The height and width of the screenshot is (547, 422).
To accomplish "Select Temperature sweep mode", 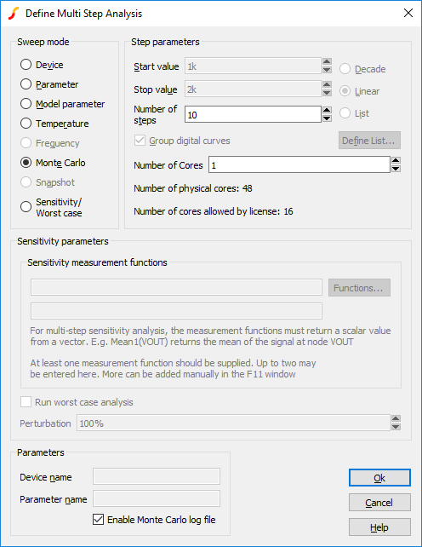I will coord(54,124).
